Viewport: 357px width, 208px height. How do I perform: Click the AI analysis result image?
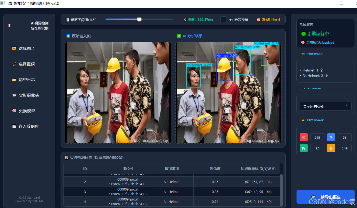[228, 93]
